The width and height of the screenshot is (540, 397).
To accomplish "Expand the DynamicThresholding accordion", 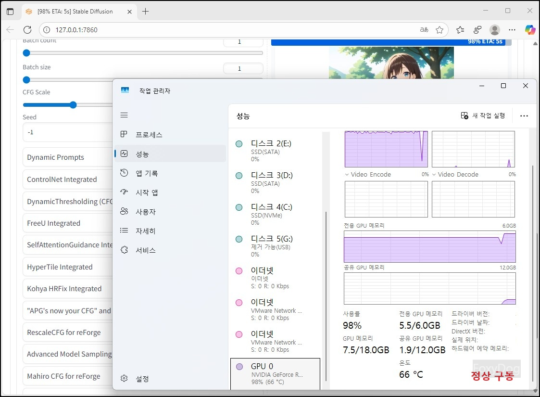I will point(68,201).
